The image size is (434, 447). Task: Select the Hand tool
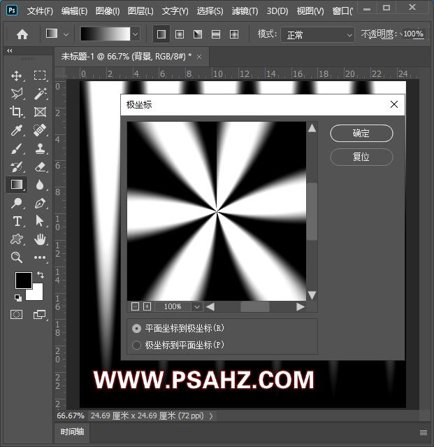[40, 239]
